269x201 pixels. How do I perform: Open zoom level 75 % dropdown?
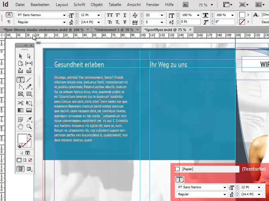212,5
